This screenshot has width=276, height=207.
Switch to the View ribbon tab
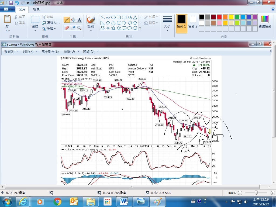pos(36,9)
